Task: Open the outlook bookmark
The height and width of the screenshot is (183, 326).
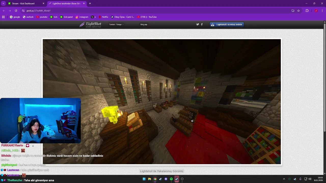Action: click(28, 17)
